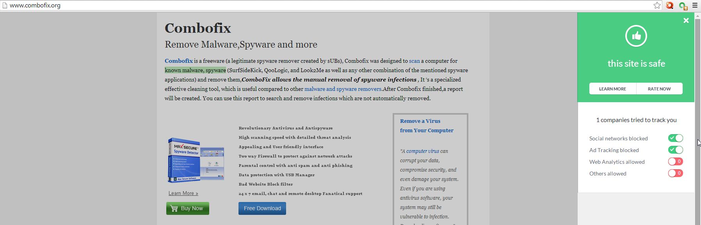Click '1 companies tried to track you' text

pyautogui.click(x=636, y=120)
